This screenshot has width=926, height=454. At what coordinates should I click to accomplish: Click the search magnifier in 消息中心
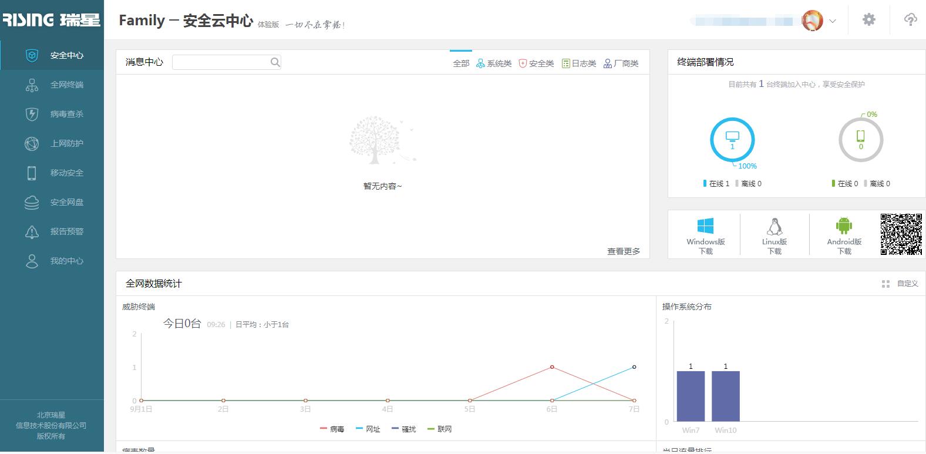tap(275, 62)
